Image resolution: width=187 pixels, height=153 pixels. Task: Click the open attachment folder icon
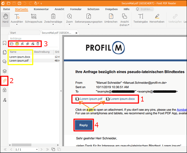12,44
